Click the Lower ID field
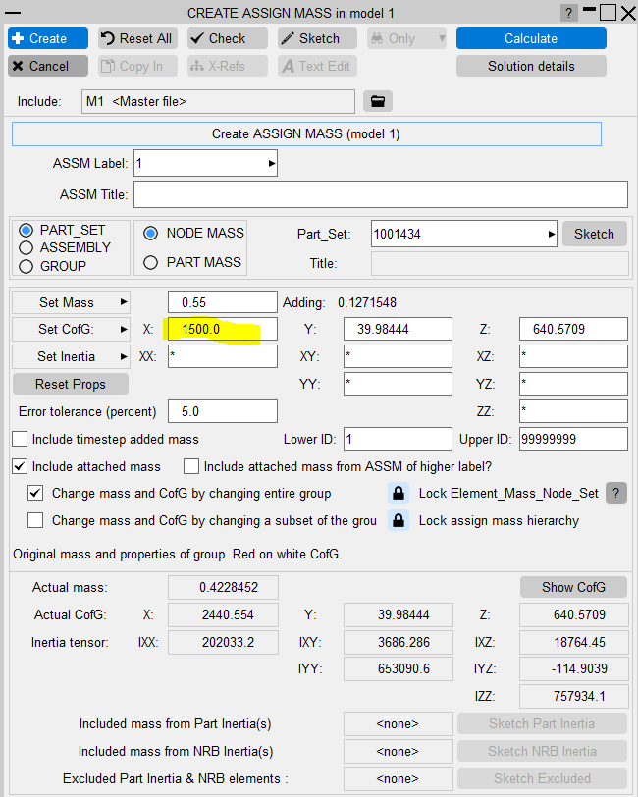The width and height of the screenshot is (638, 797). pyautogui.click(x=398, y=439)
